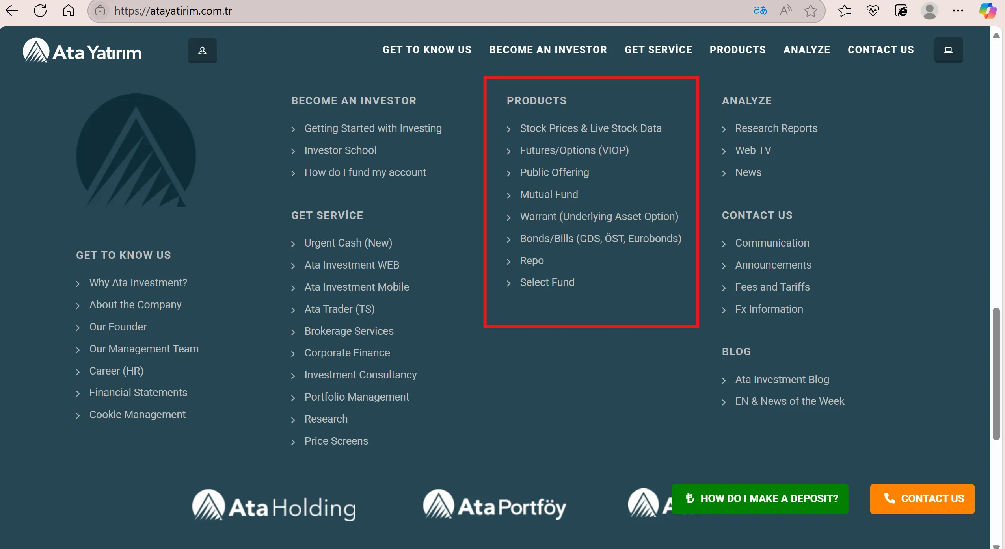Open browser Settings and more menu
This screenshot has width=1005, height=549.
pyautogui.click(x=958, y=11)
